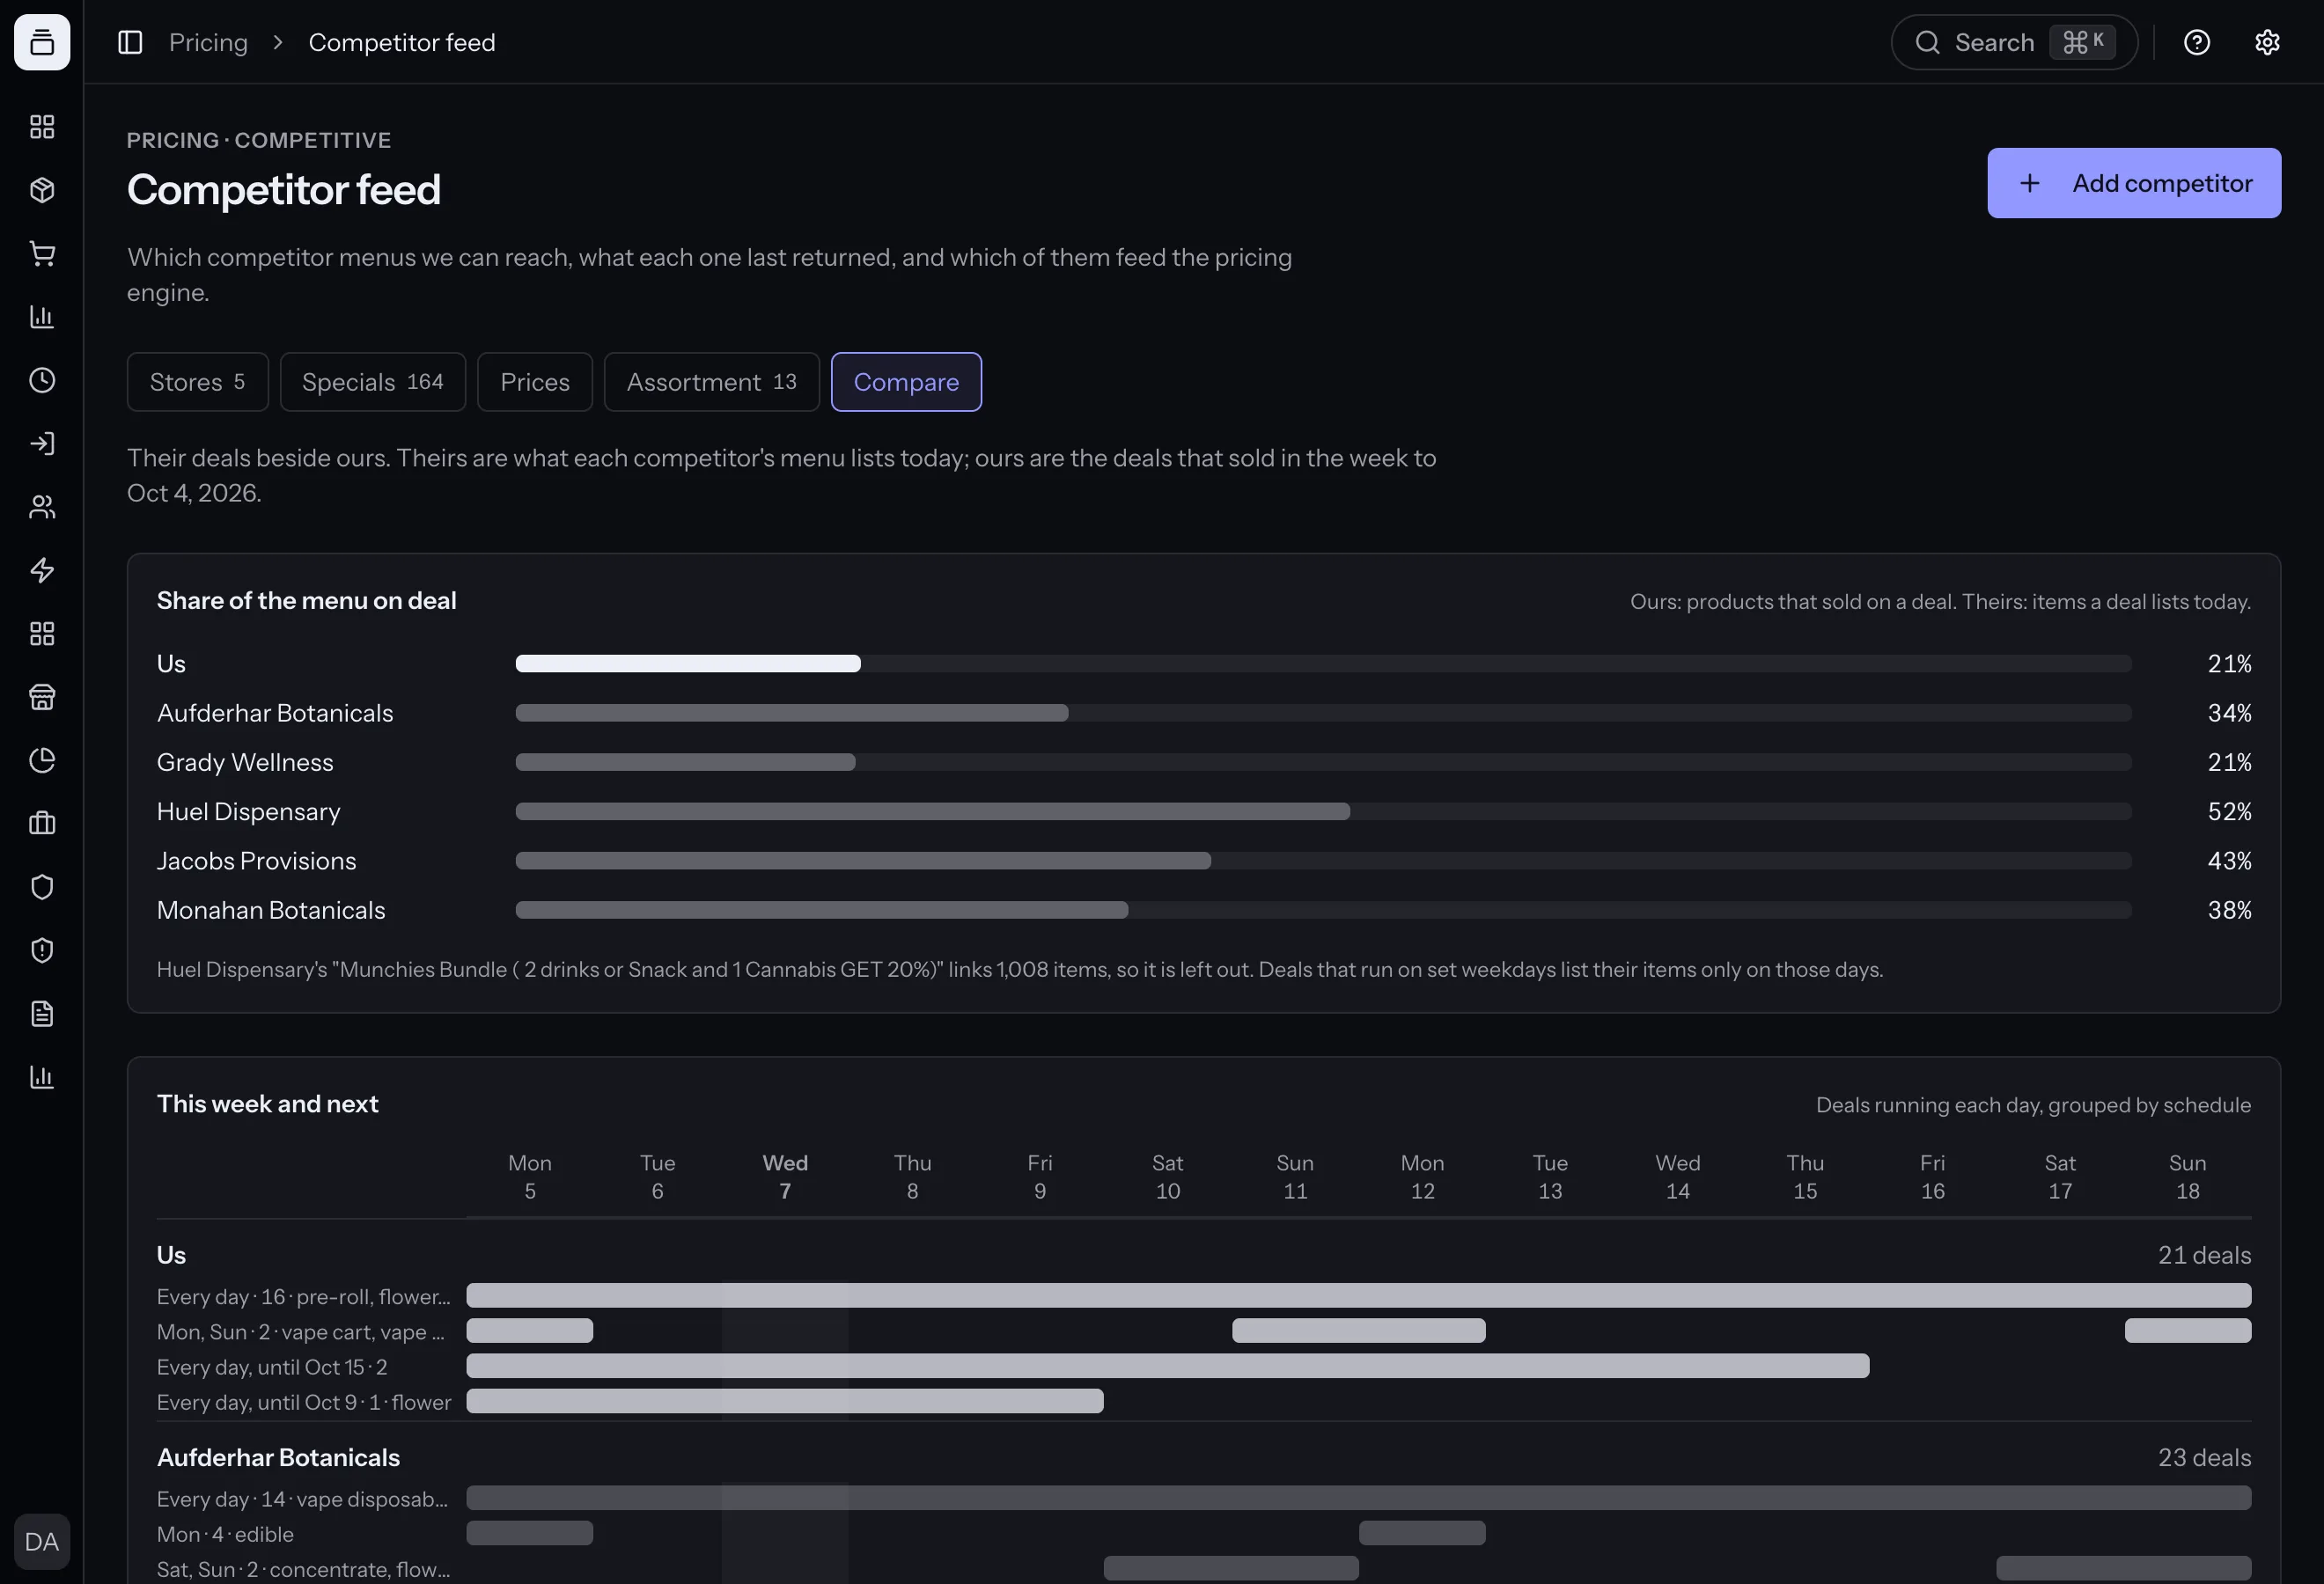Open the pie chart icon in sidebar

point(42,760)
